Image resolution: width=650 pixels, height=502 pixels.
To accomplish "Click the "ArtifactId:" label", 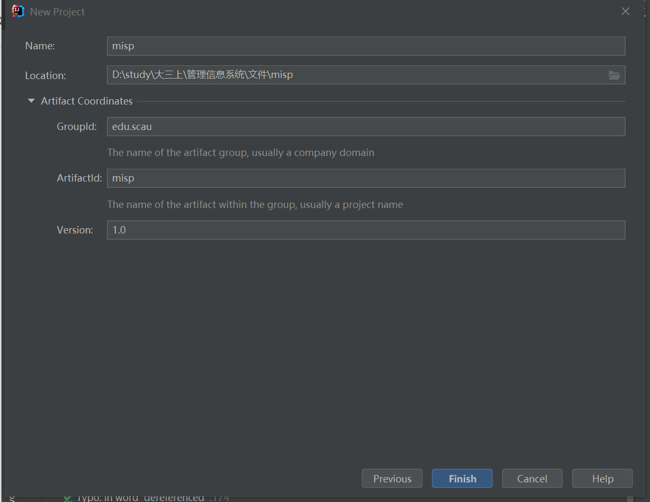I will click(79, 178).
